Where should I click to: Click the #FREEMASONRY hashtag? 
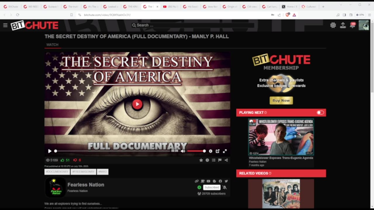tap(83, 172)
